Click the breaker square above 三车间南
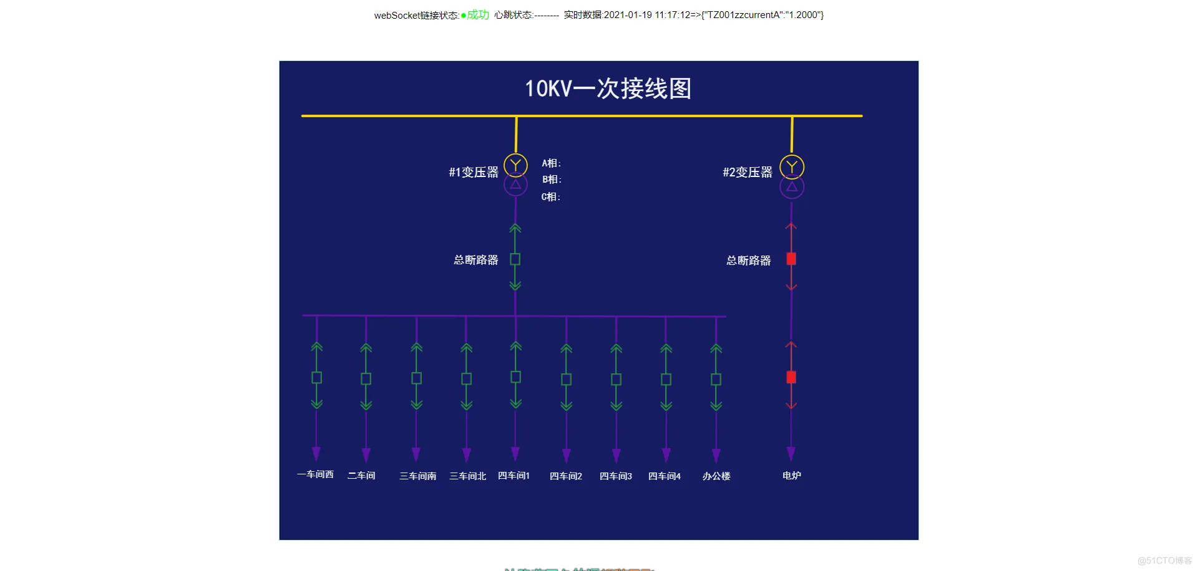The height and width of the screenshot is (571, 1198). 417,378
